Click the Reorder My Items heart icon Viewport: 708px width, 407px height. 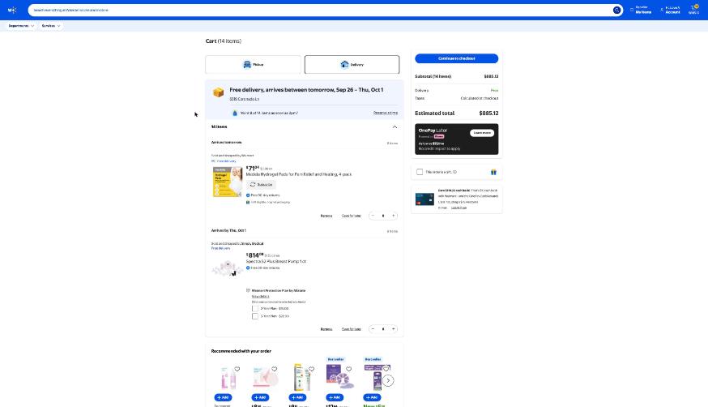point(632,10)
